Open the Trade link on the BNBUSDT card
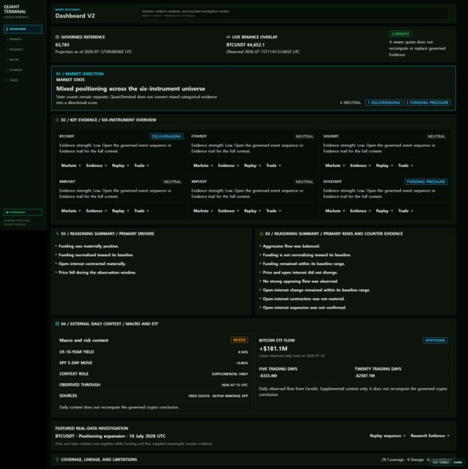 (x=142, y=211)
